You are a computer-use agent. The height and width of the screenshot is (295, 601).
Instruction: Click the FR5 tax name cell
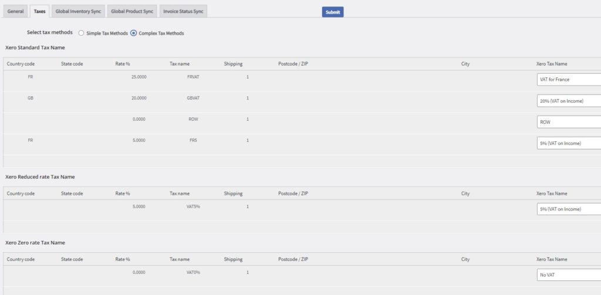[x=193, y=140]
